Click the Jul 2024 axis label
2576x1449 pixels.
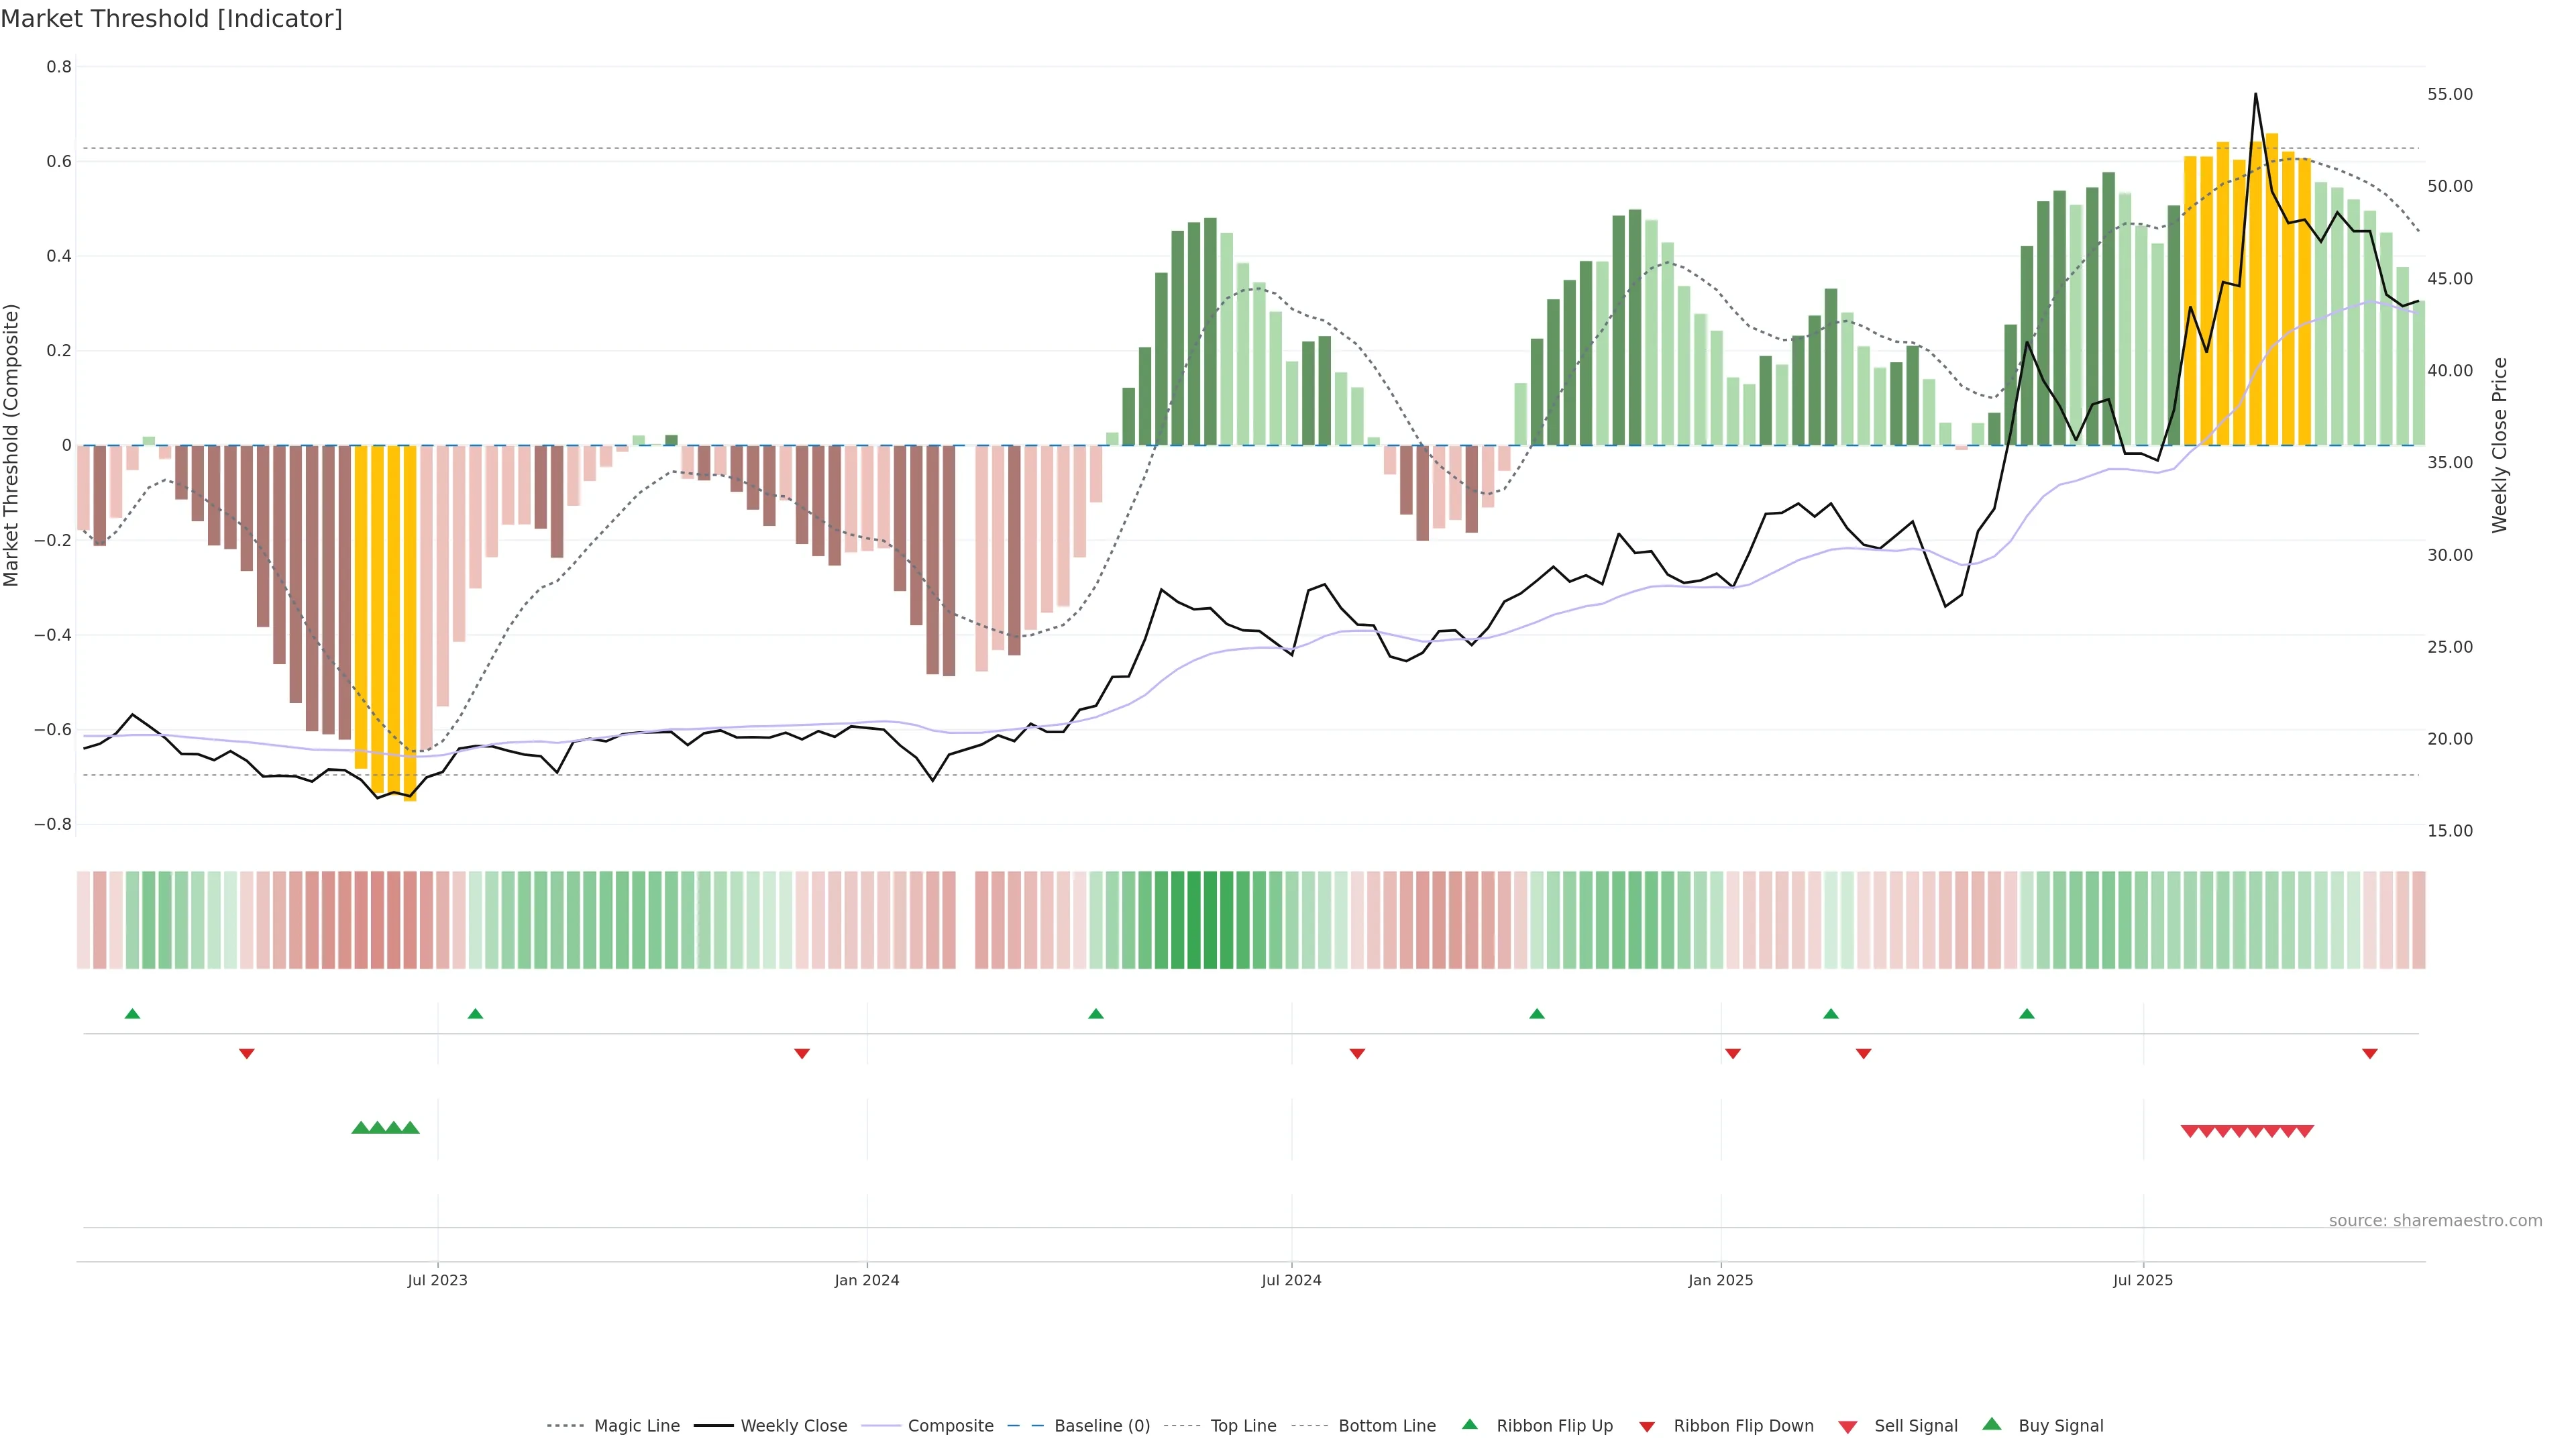click(x=1291, y=1280)
